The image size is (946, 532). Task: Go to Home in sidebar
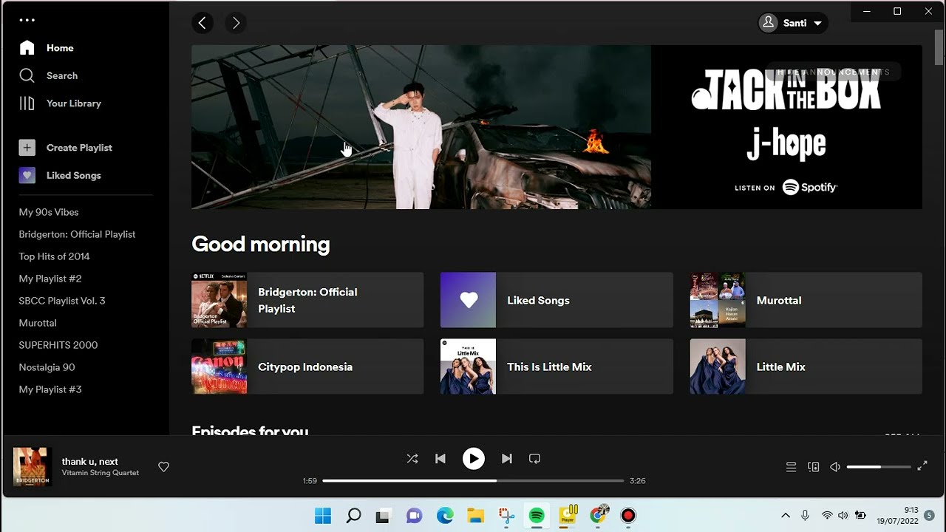[x=47, y=48]
